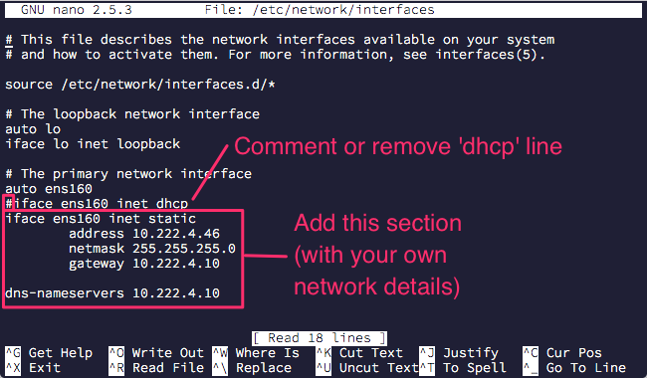
Task: Click the 'Read 18 lines' status message
Action: [x=320, y=338]
